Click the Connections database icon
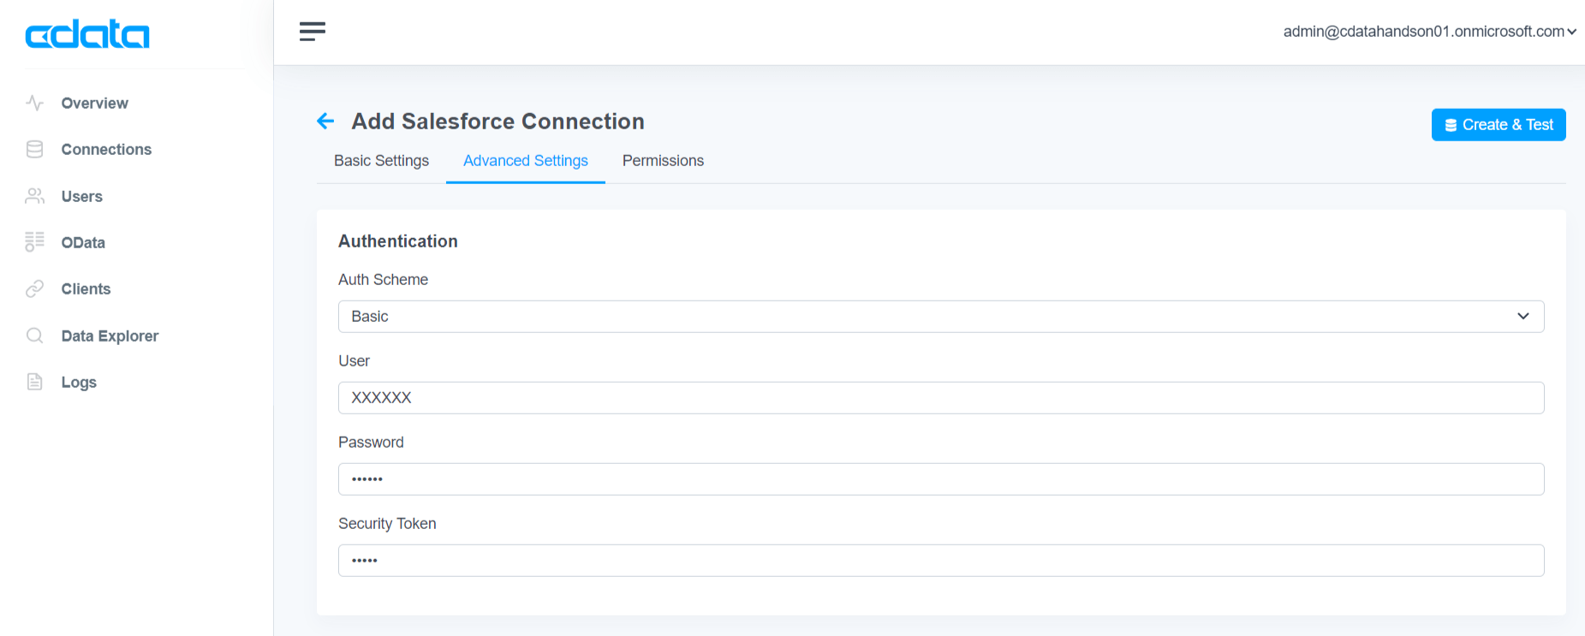Viewport: 1585px width, 636px height. [x=34, y=149]
